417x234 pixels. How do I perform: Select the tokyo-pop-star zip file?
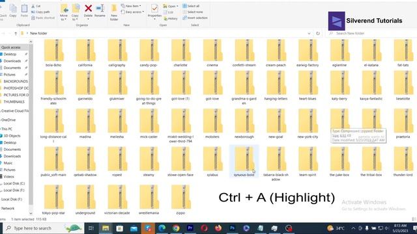(53, 200)
